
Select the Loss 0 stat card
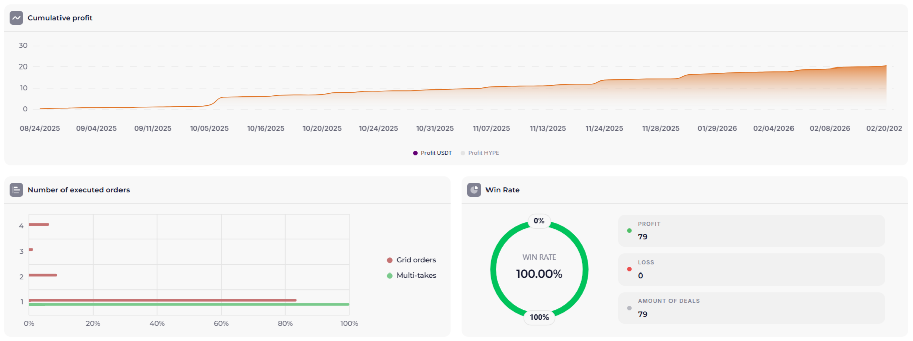point(751,269)
